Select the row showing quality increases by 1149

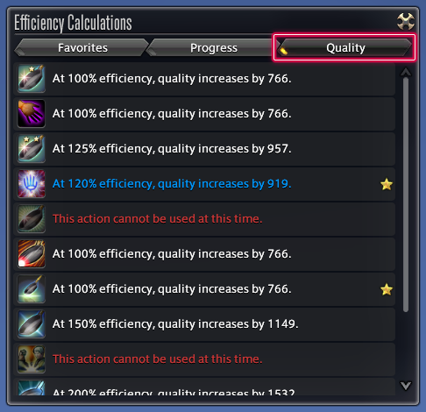pos(204,324)
